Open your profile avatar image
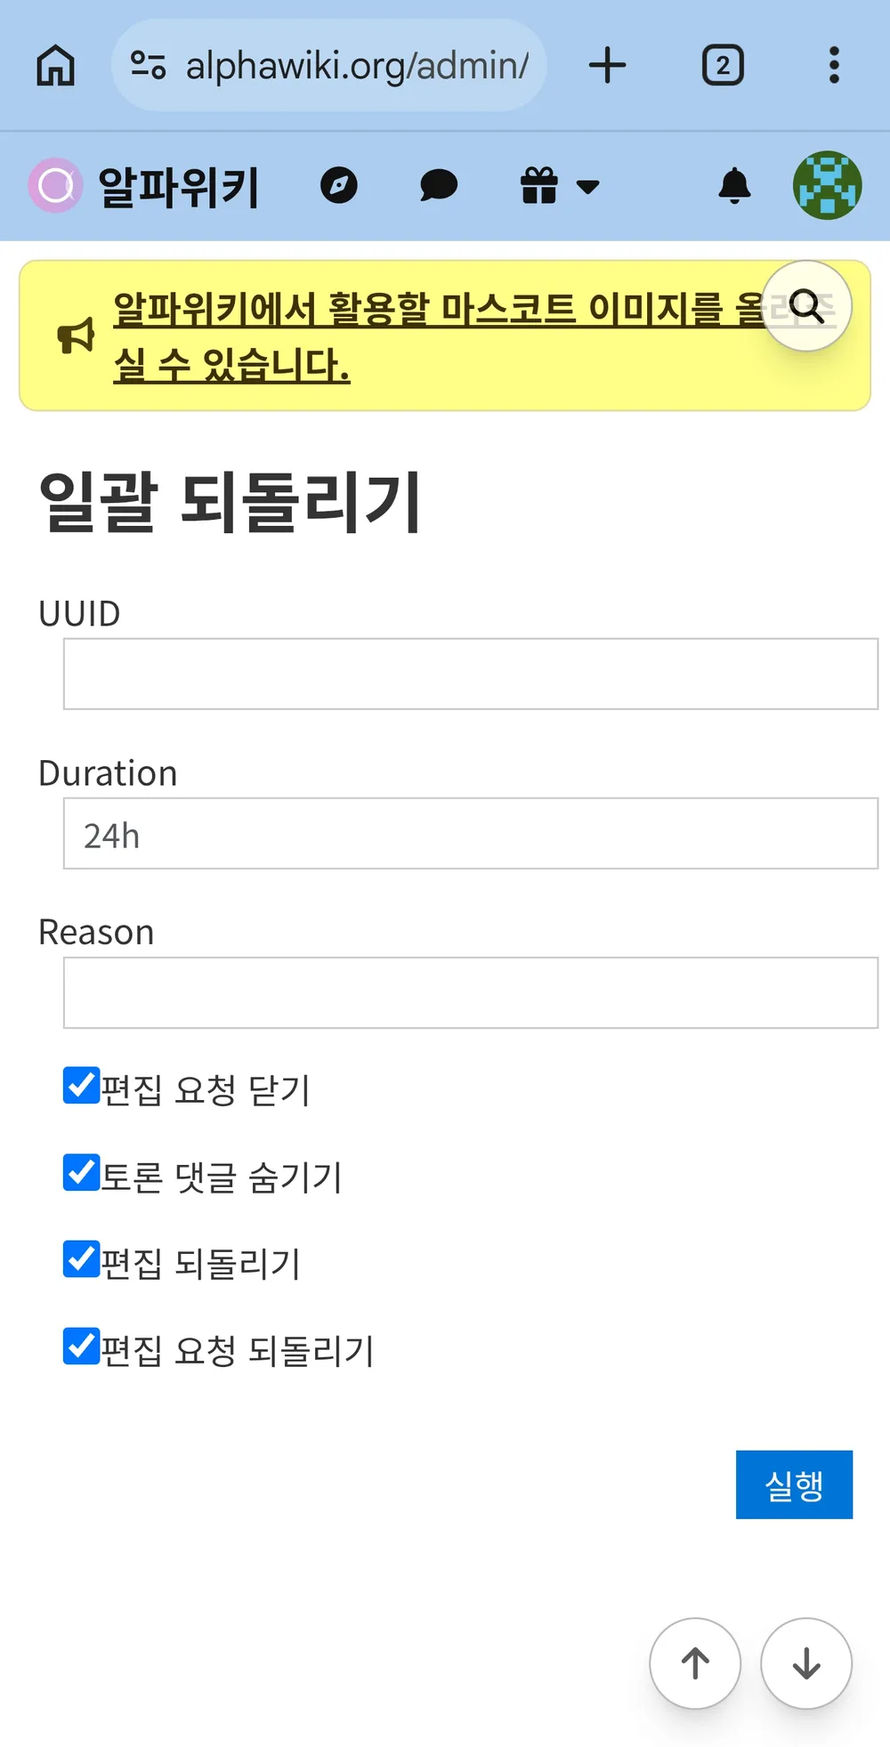 (x=828, y=184)
